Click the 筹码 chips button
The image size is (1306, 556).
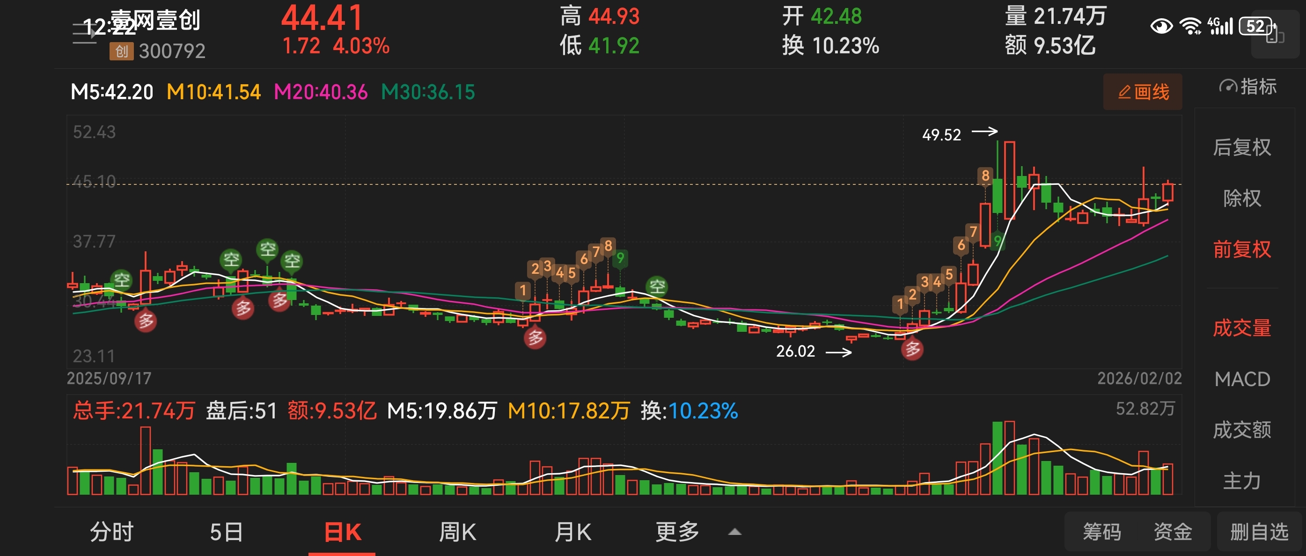(x=1102, y=532)
